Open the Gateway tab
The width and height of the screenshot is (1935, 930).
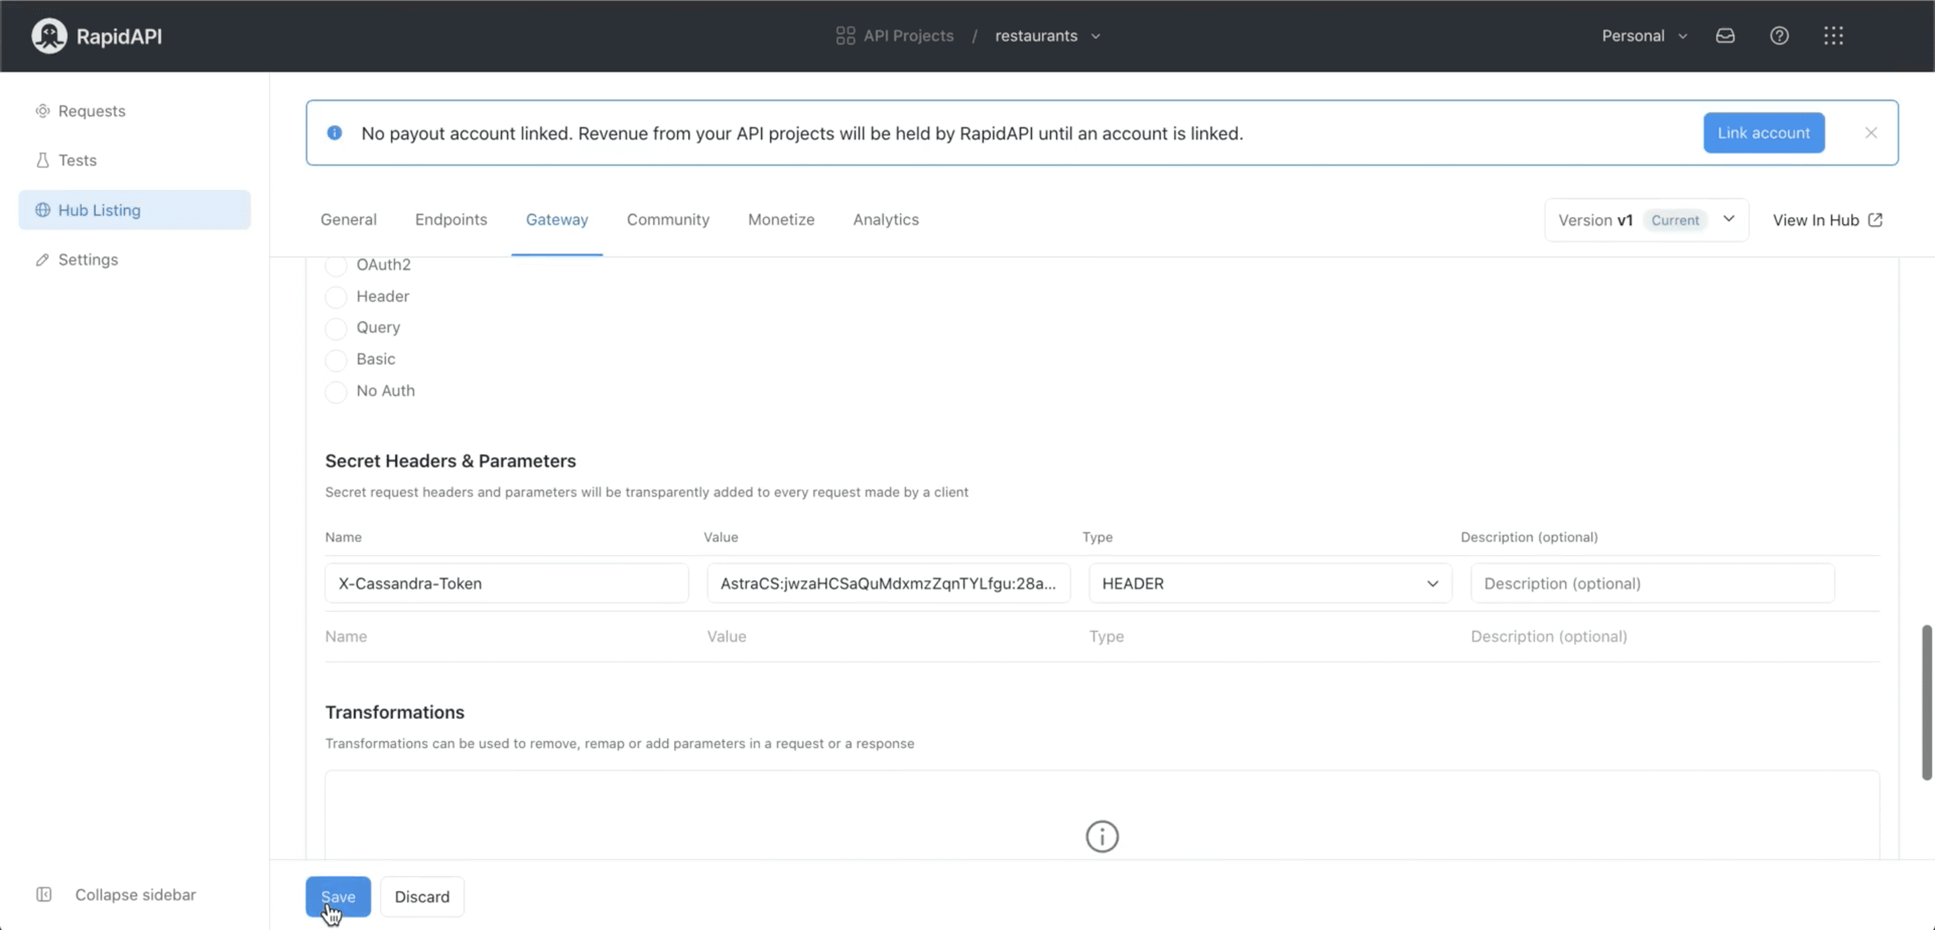(556, 219)
